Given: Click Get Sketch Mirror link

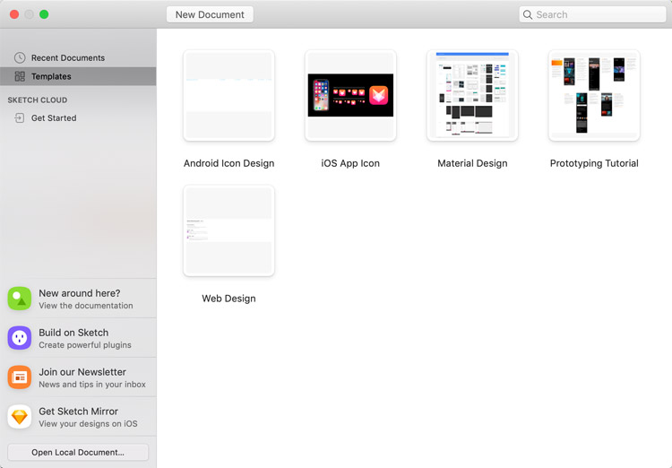Looking at the screenshot, I should click(79, 412).
